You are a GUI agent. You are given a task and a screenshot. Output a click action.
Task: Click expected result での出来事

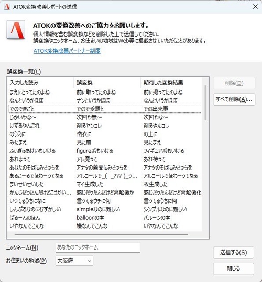[x=156, y=109]
